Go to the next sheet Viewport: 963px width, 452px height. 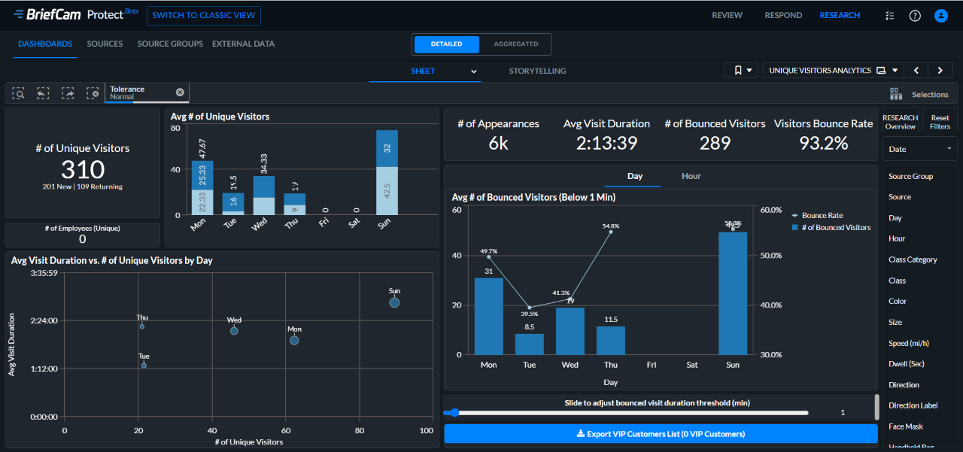tap(940, 71)
